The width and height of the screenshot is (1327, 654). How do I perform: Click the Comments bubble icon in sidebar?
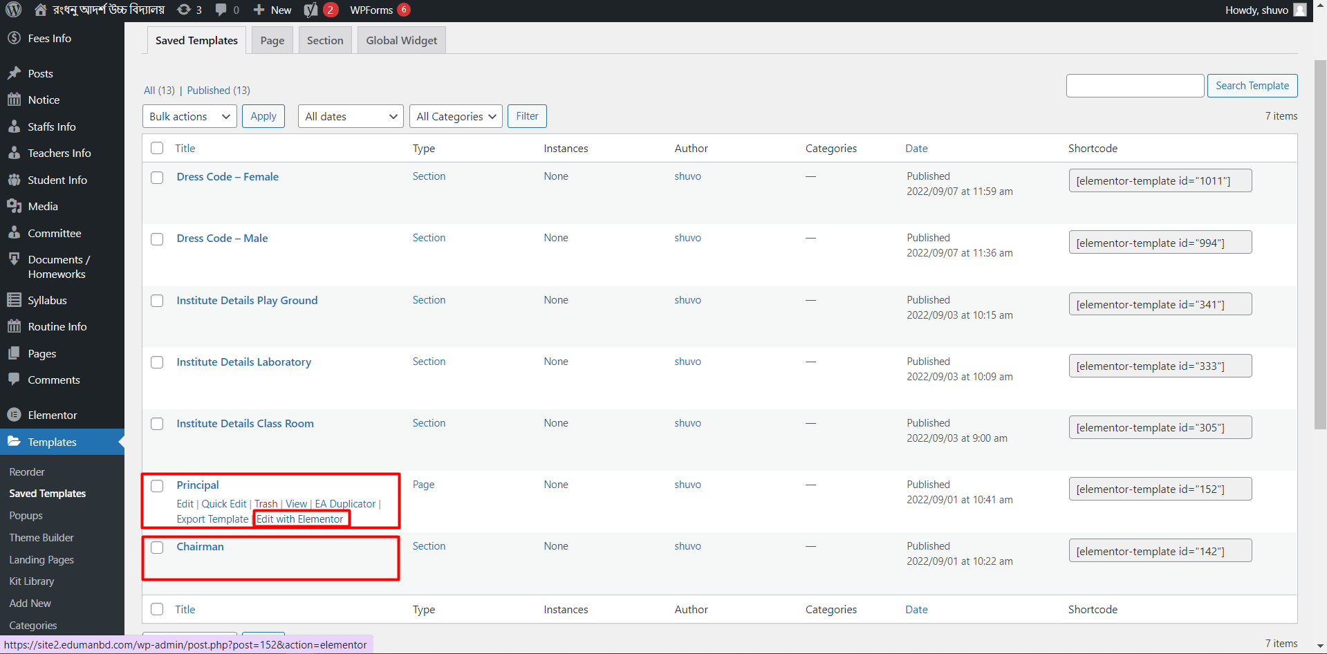(14, 380)
